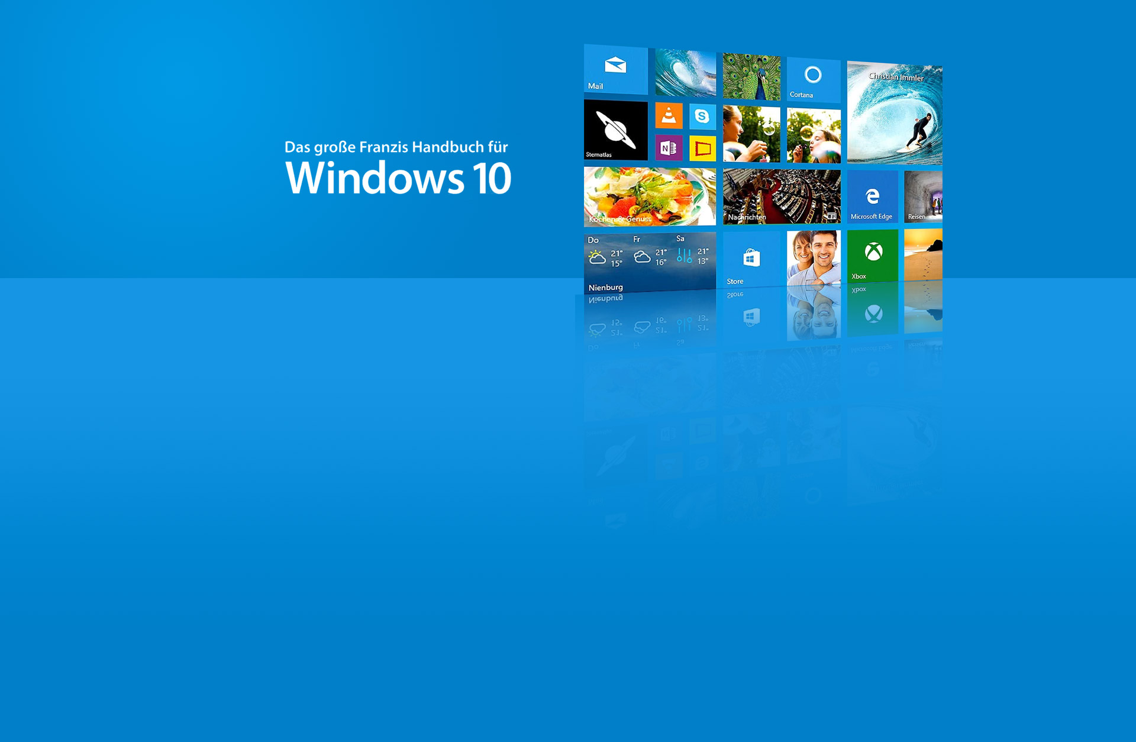
Task: Click the sunset beach photo tile
Action: click(x=923, y=254)
